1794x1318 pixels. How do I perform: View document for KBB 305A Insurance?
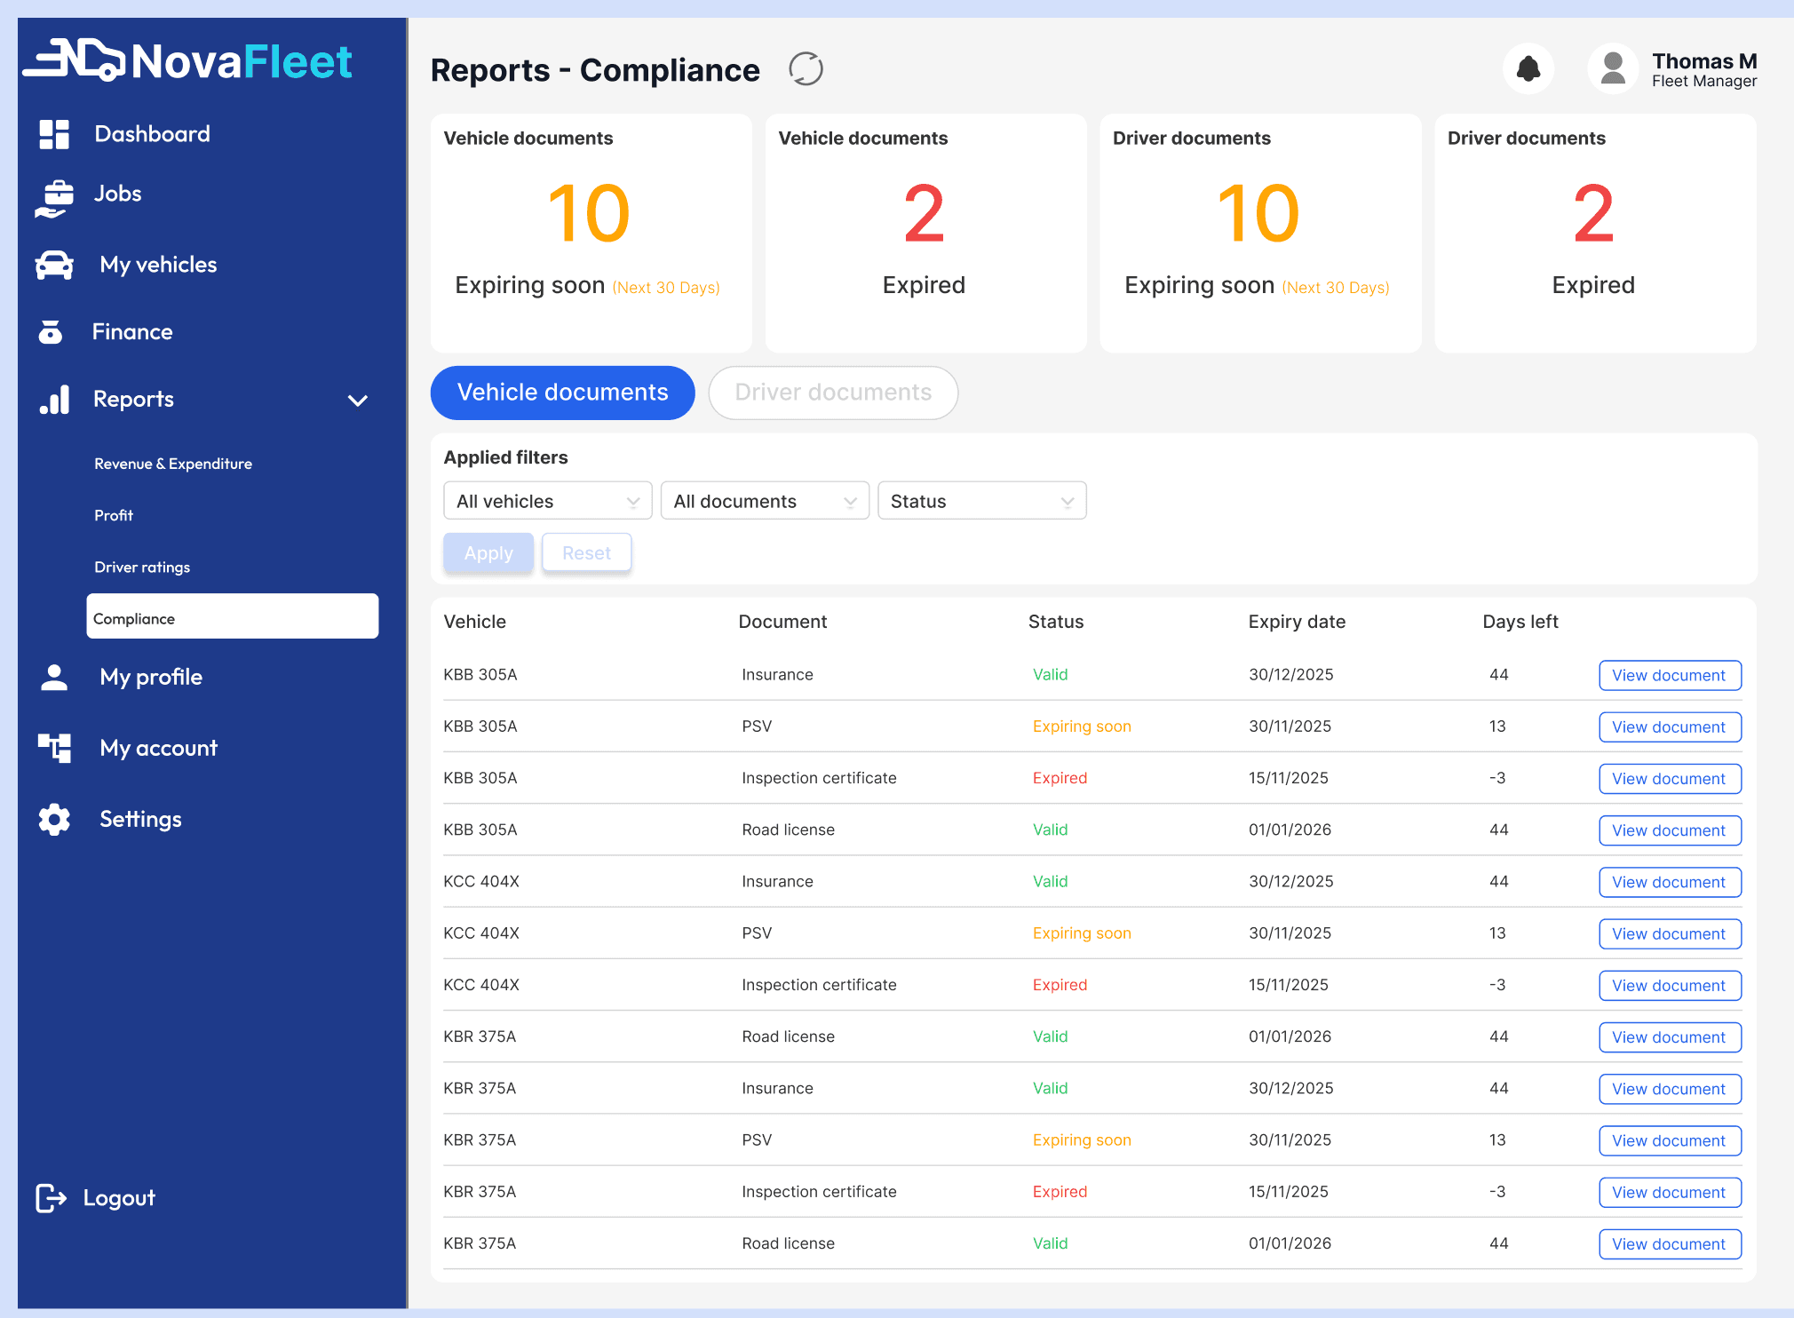pyautogui.click(x=1670, y=676)
